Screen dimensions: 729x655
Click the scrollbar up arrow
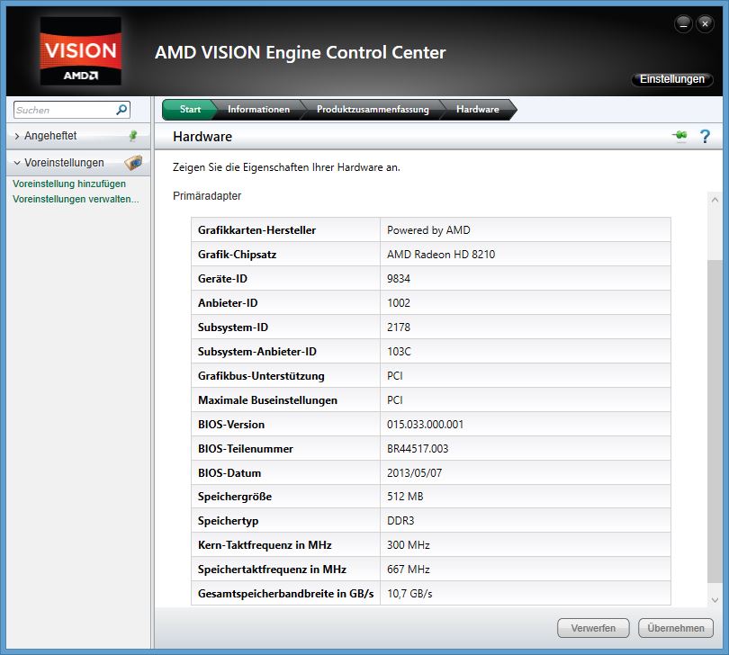[x=715, y=200]
